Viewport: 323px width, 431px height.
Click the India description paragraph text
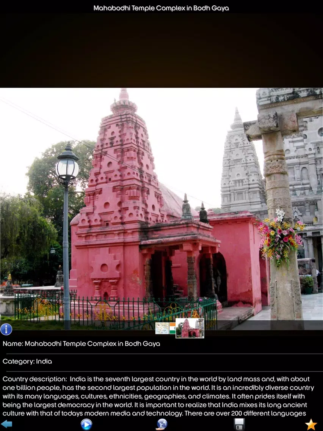click(158, 396)
